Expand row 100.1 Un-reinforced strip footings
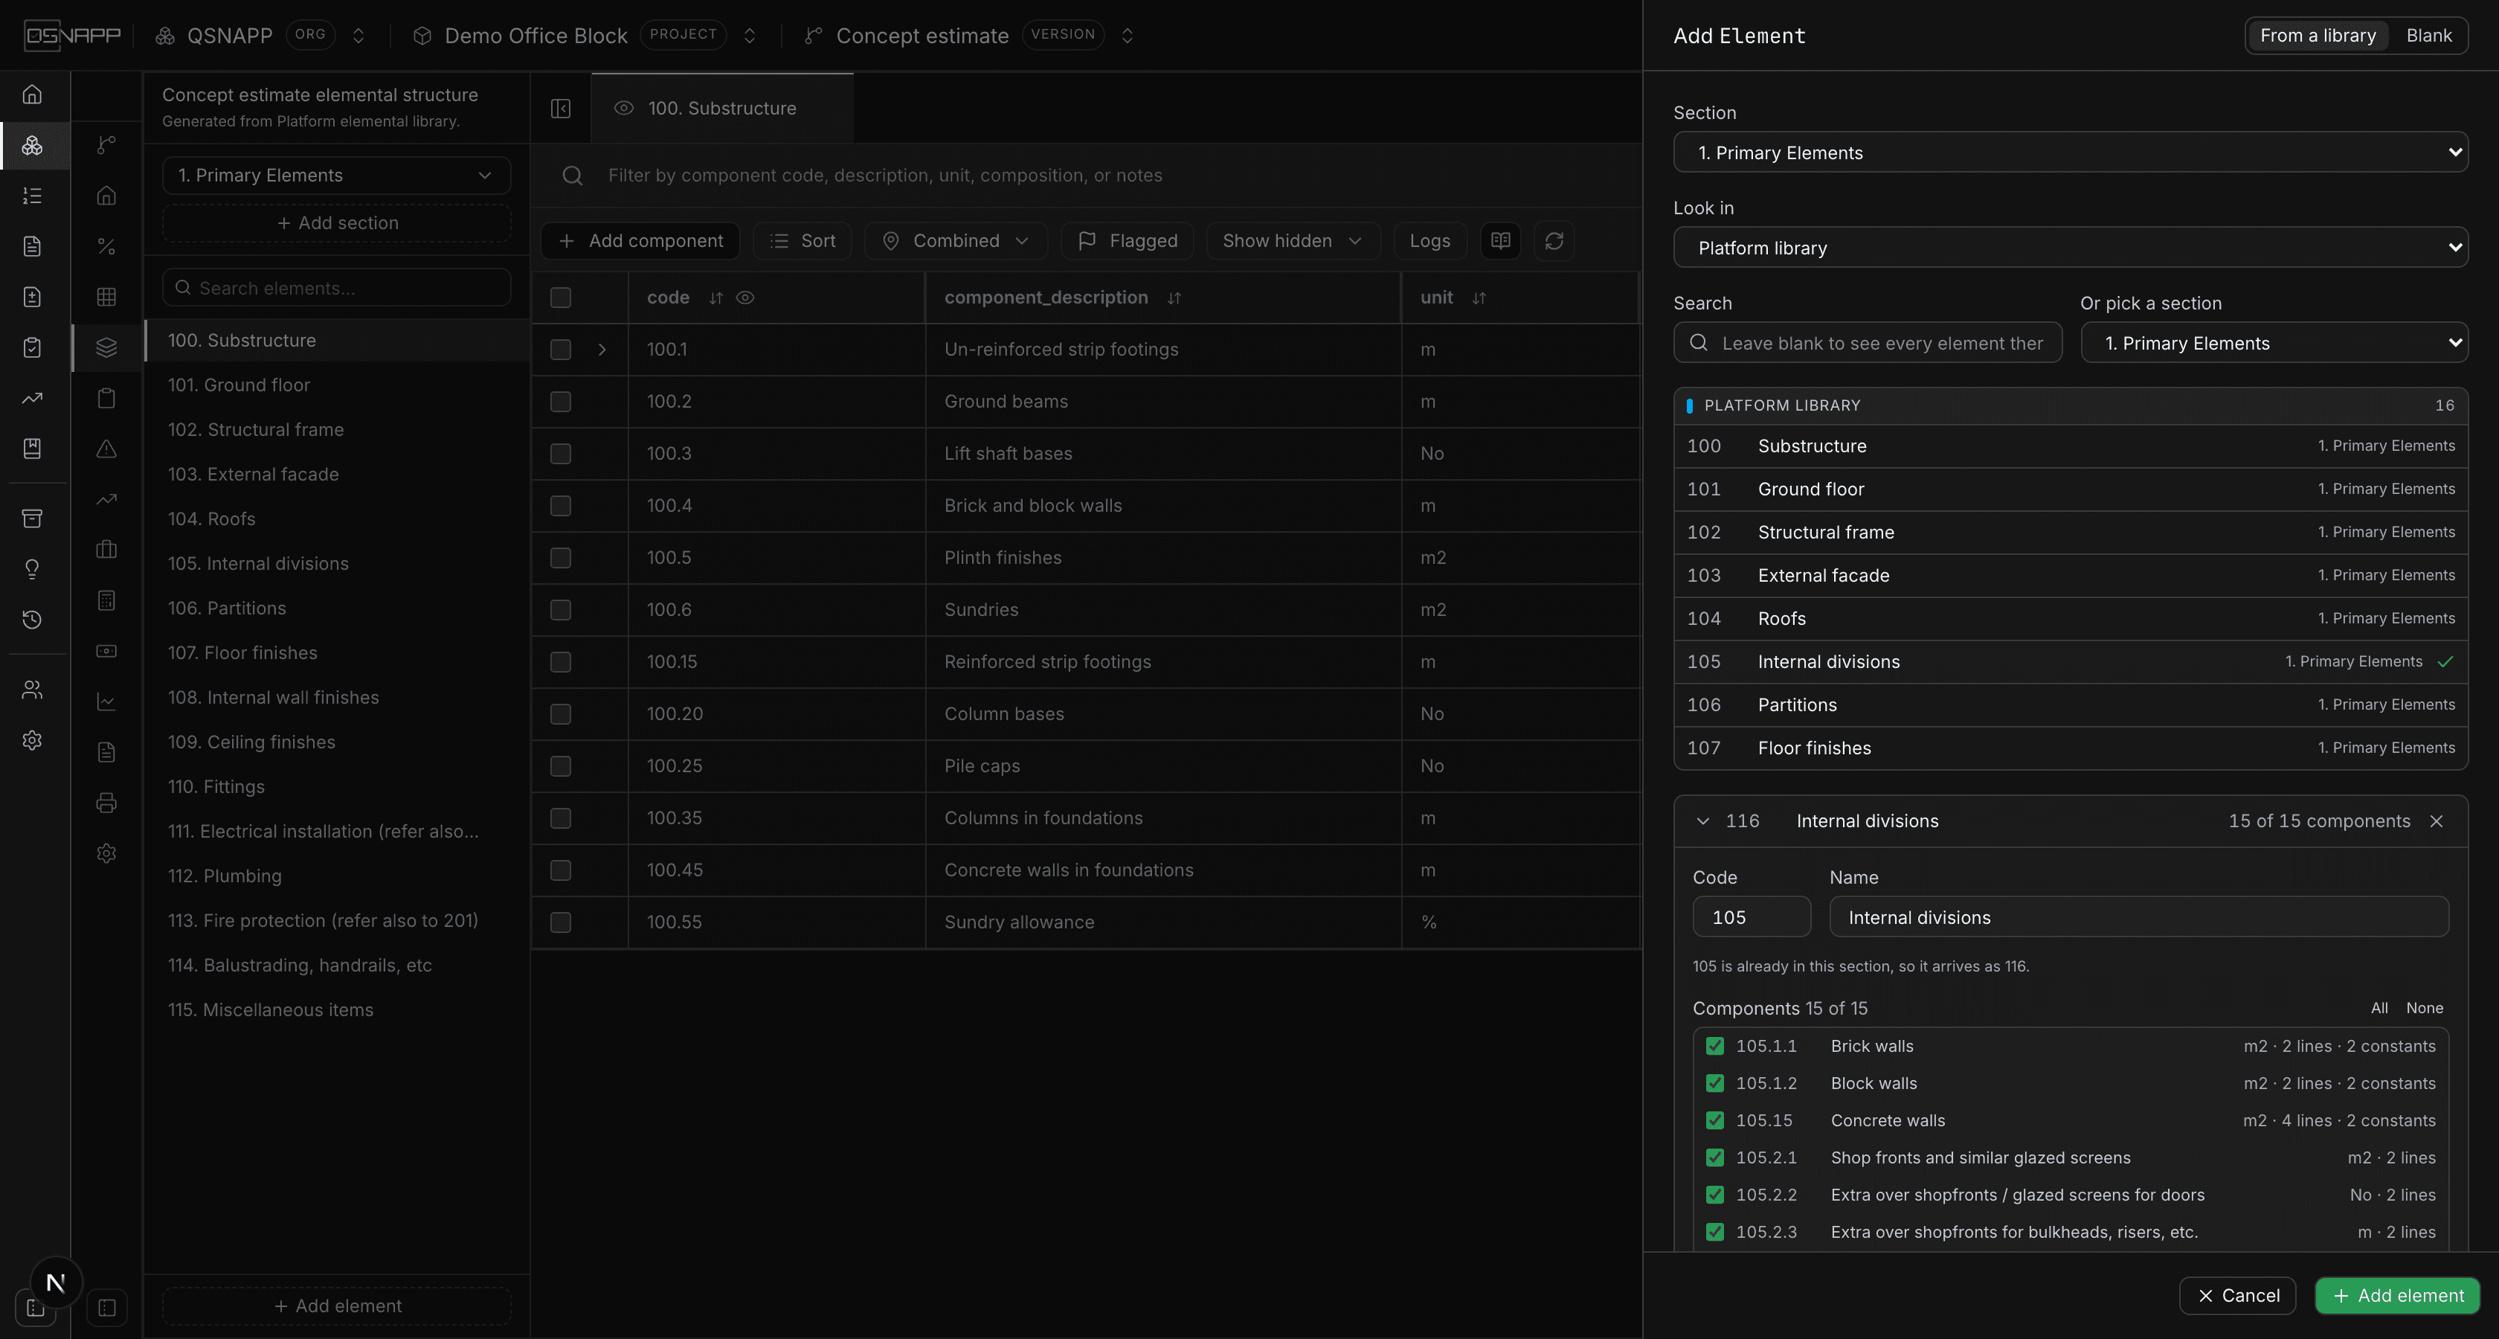The width and height of the screenshot is (2499, 1339). (x=602, y=350)
